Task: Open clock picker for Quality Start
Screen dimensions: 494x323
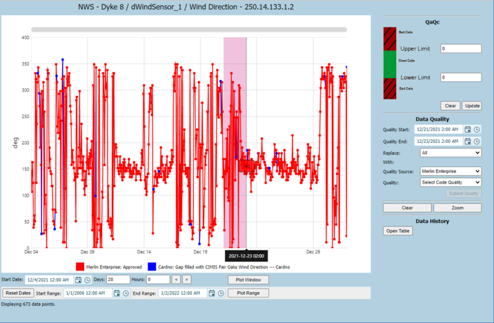Action: (x=477, y=130)
